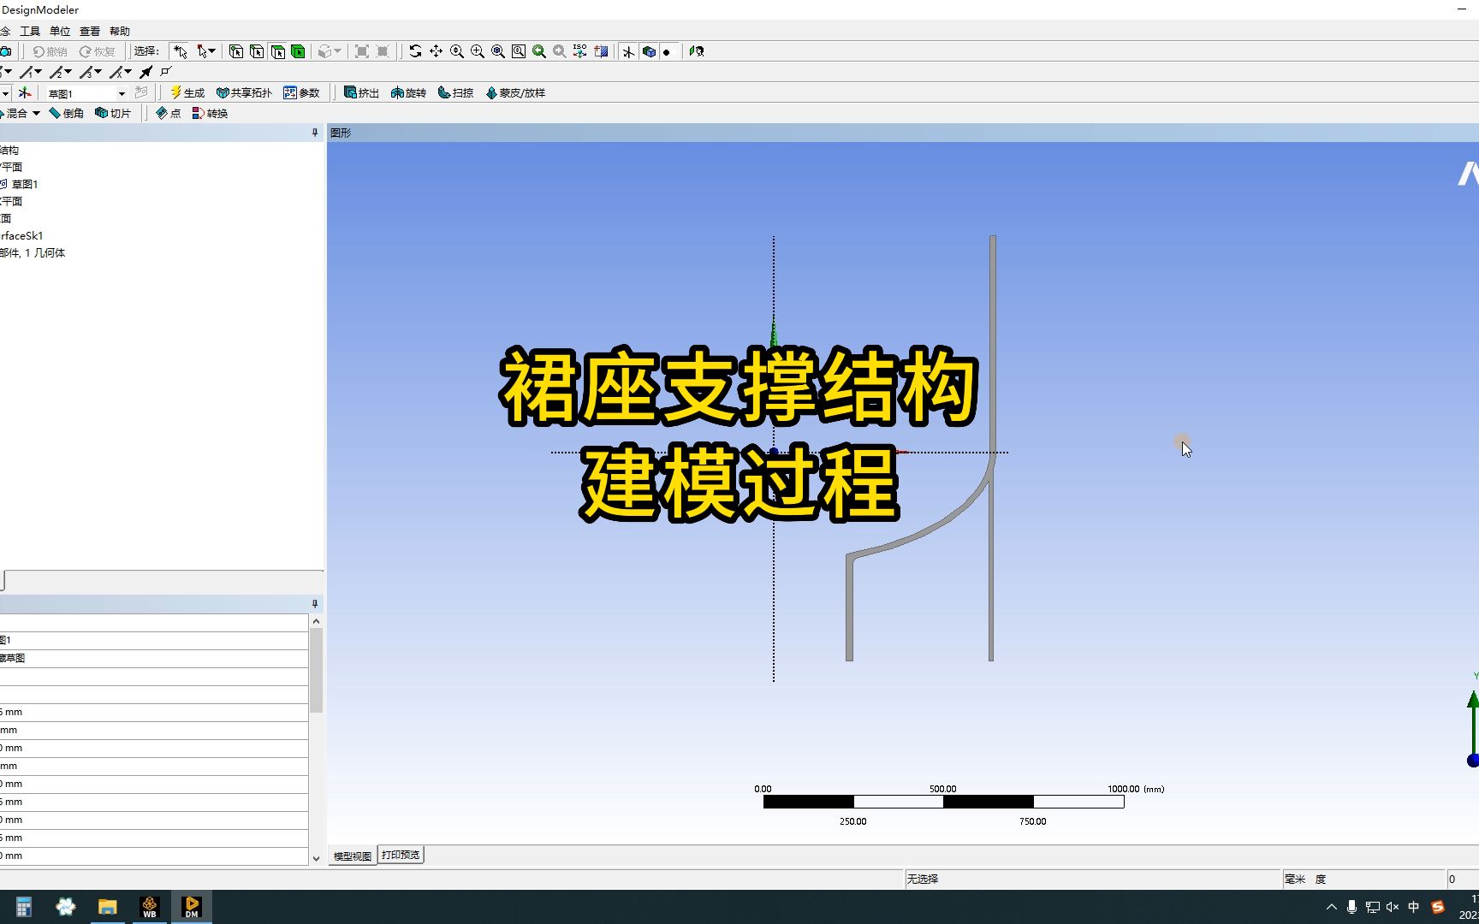The width and height of the screenshot is (1479, 924).
Task: Pin the details view panel
Action: click(x=314, y=604)
